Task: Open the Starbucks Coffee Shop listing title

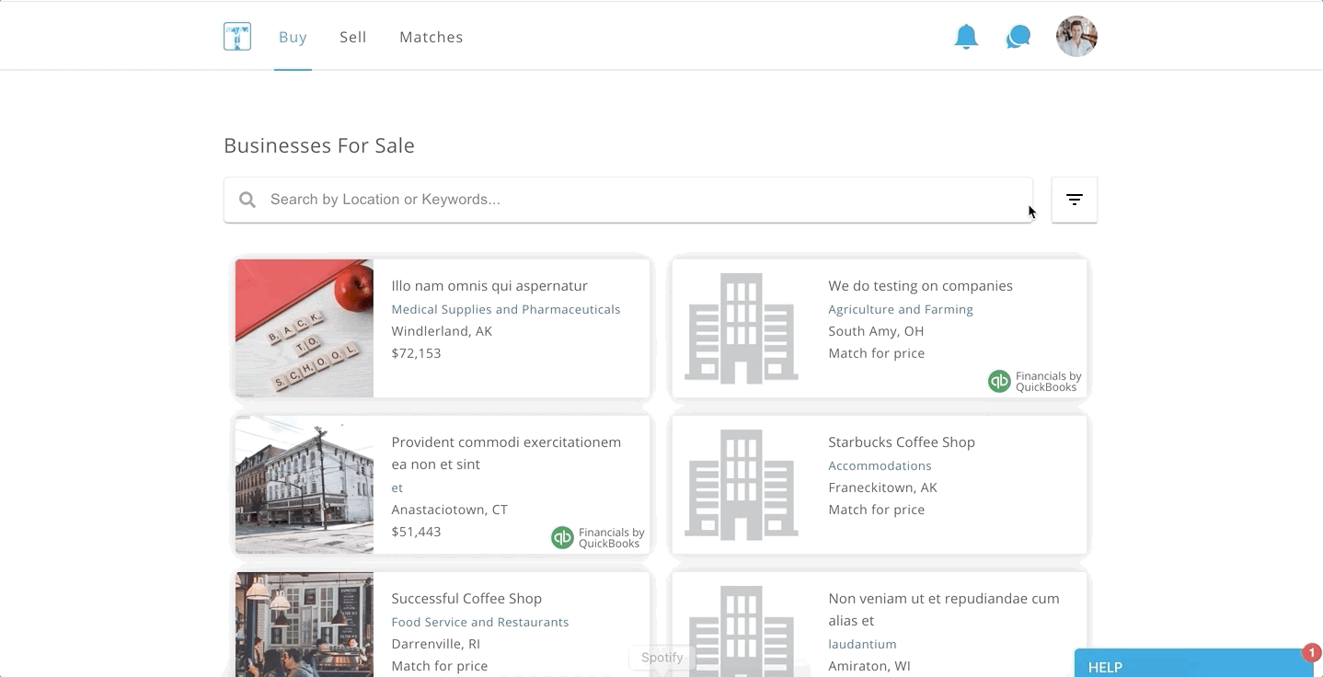Action: coord(902,442)
